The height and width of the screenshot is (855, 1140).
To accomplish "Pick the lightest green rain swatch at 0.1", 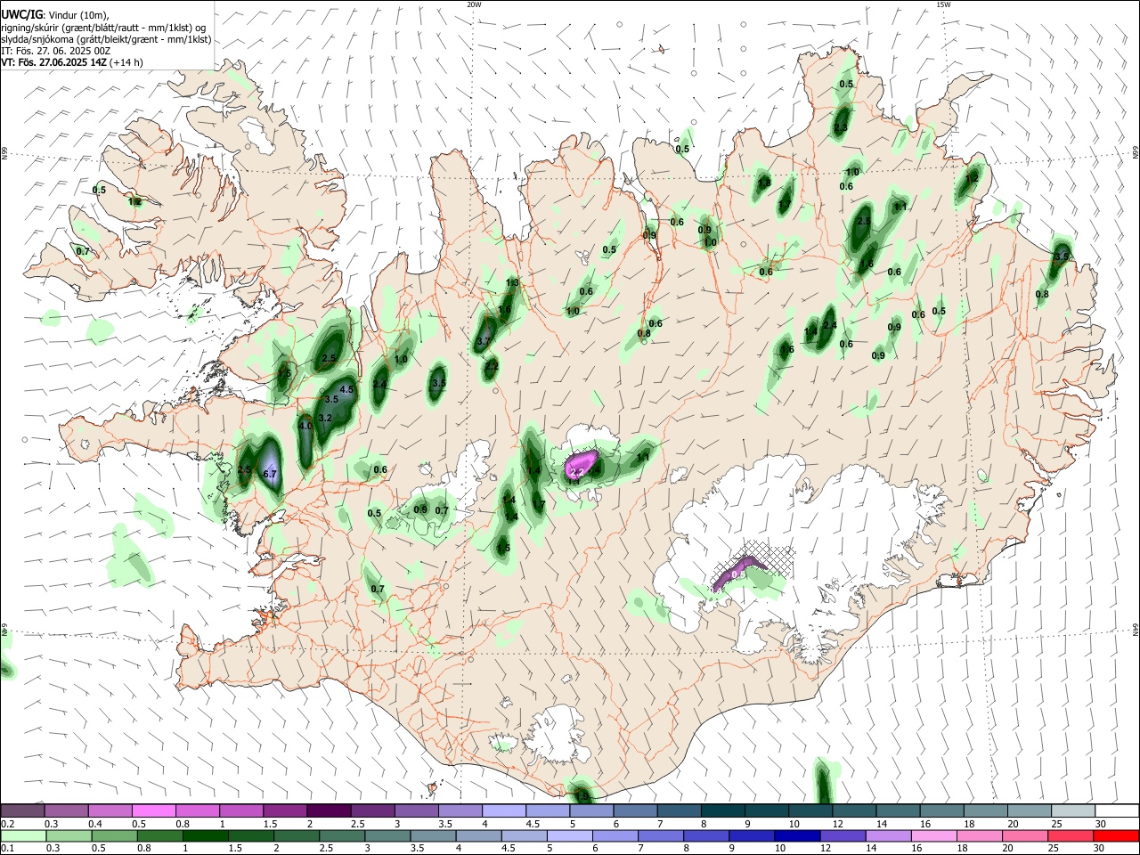I will [x=22, y=835].
